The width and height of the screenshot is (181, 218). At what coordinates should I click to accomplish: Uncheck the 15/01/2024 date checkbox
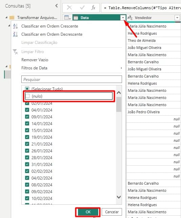(x=27, y=130)
